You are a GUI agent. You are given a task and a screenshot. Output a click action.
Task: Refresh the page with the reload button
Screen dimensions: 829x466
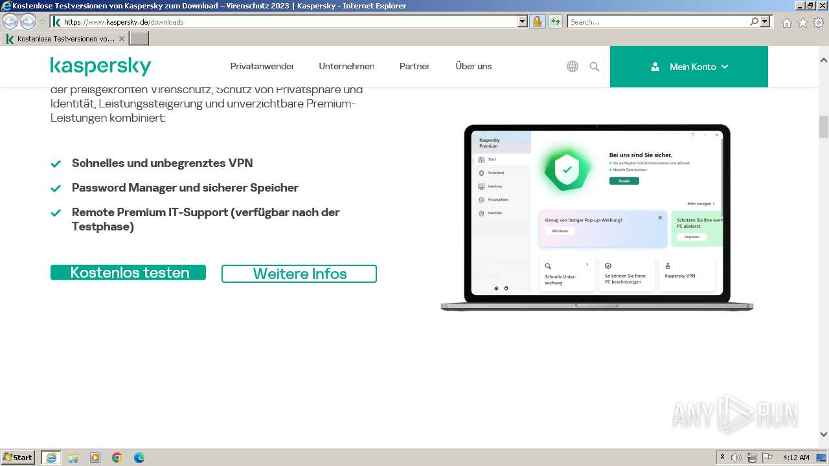click(555, 21)
